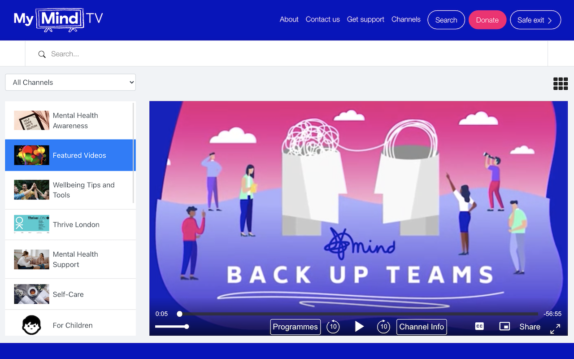
Task: Share the current video
Action: click(530, 327)
